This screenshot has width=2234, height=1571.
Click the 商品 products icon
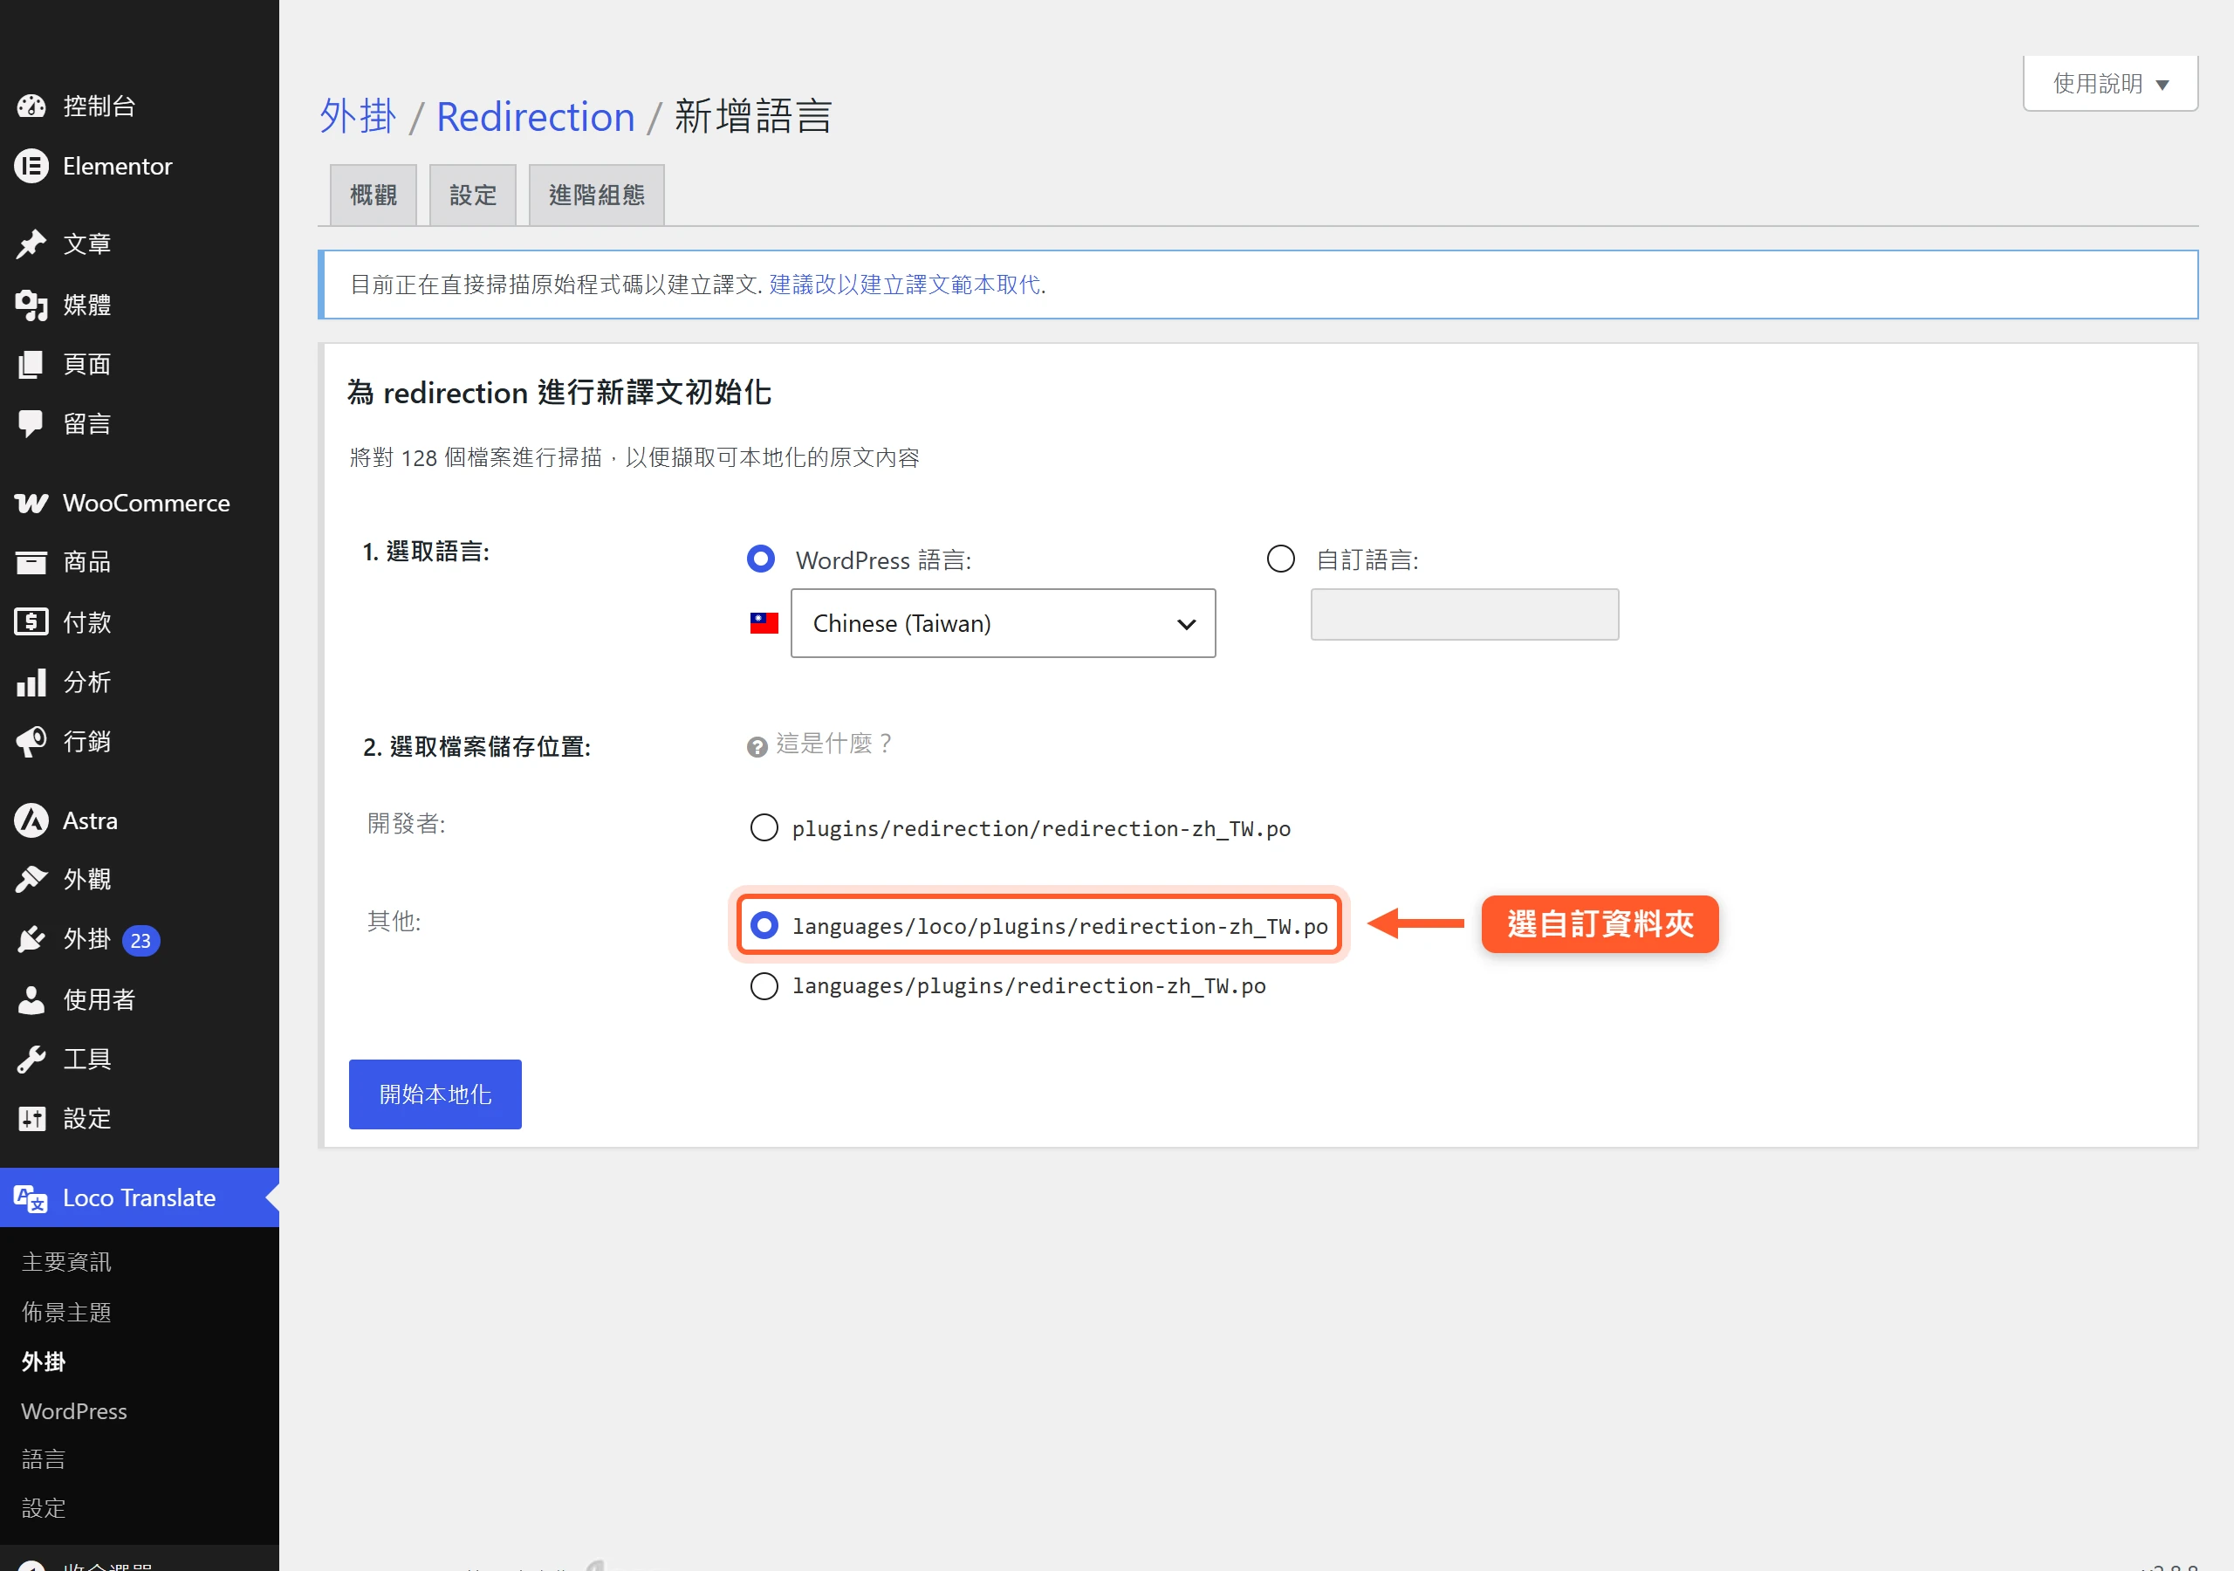click(x=31, y=561)
